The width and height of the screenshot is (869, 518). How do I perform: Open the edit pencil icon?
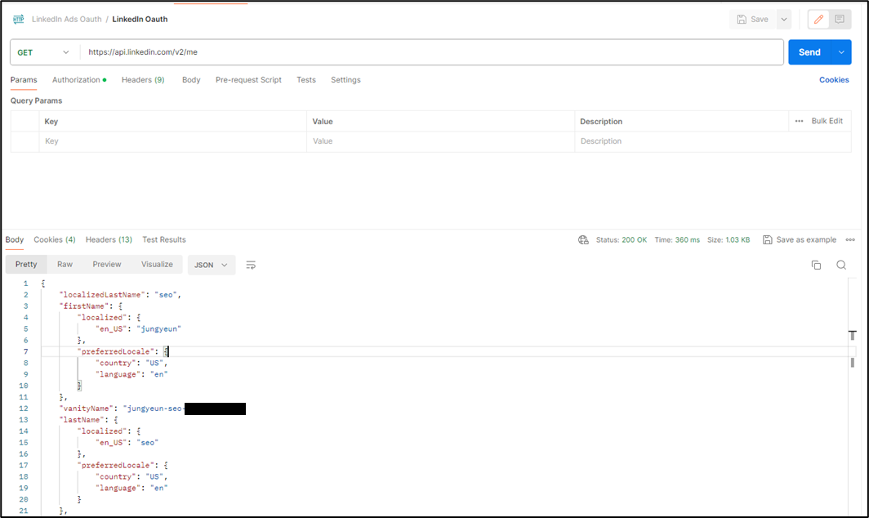[818, 20]
